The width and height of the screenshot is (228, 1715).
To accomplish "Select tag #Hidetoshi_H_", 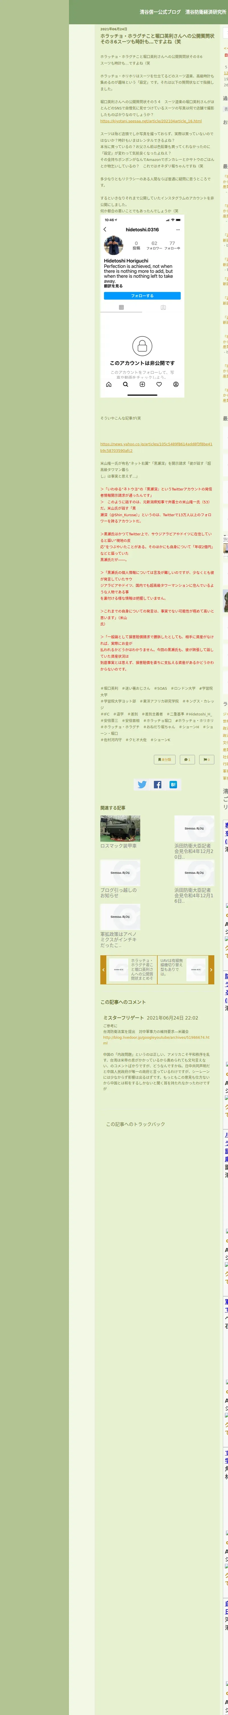I will click(199, 714).
